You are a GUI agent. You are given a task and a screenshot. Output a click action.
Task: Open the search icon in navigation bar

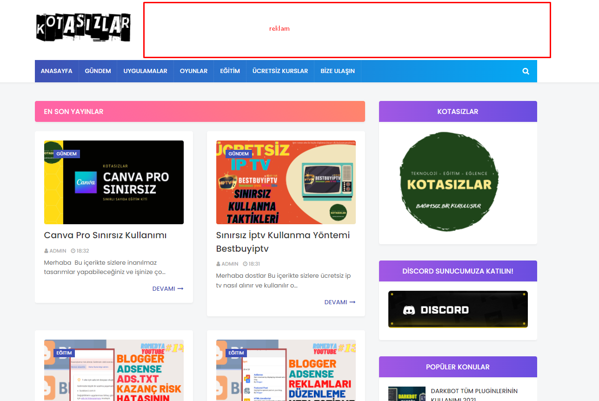point(526,71)
